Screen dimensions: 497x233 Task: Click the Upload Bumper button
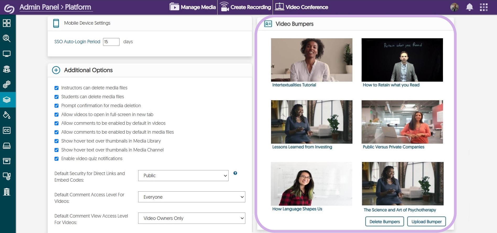[426, 221]
